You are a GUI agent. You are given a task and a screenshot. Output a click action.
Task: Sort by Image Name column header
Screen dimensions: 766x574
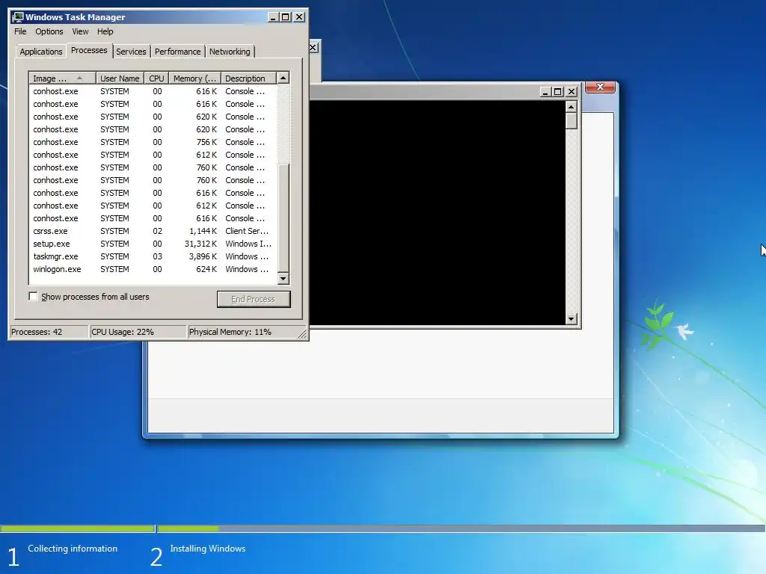[x=62, y=78]
